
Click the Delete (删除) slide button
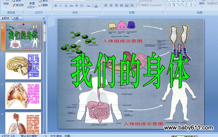coord(43,5)
